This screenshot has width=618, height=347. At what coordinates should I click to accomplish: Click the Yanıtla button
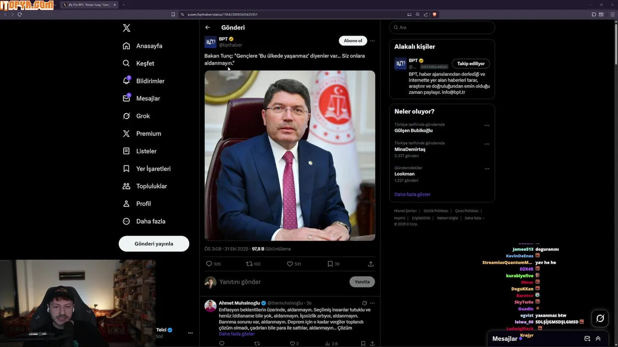click(362, 282)
